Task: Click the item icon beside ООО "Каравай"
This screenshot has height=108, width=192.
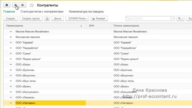Action: [11, 43]
